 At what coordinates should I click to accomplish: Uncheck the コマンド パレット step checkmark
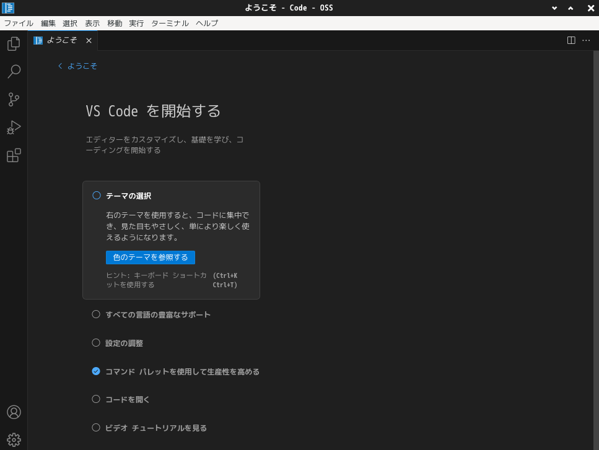pos(96,371)
